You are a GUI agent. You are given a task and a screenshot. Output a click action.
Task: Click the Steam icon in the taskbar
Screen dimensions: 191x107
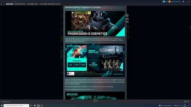coord(38,106)
